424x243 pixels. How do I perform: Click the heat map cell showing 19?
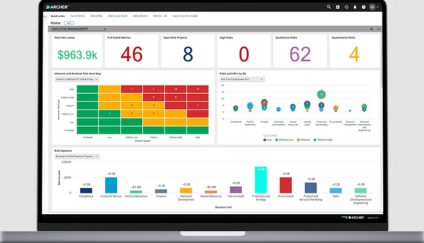pos(175,89)
